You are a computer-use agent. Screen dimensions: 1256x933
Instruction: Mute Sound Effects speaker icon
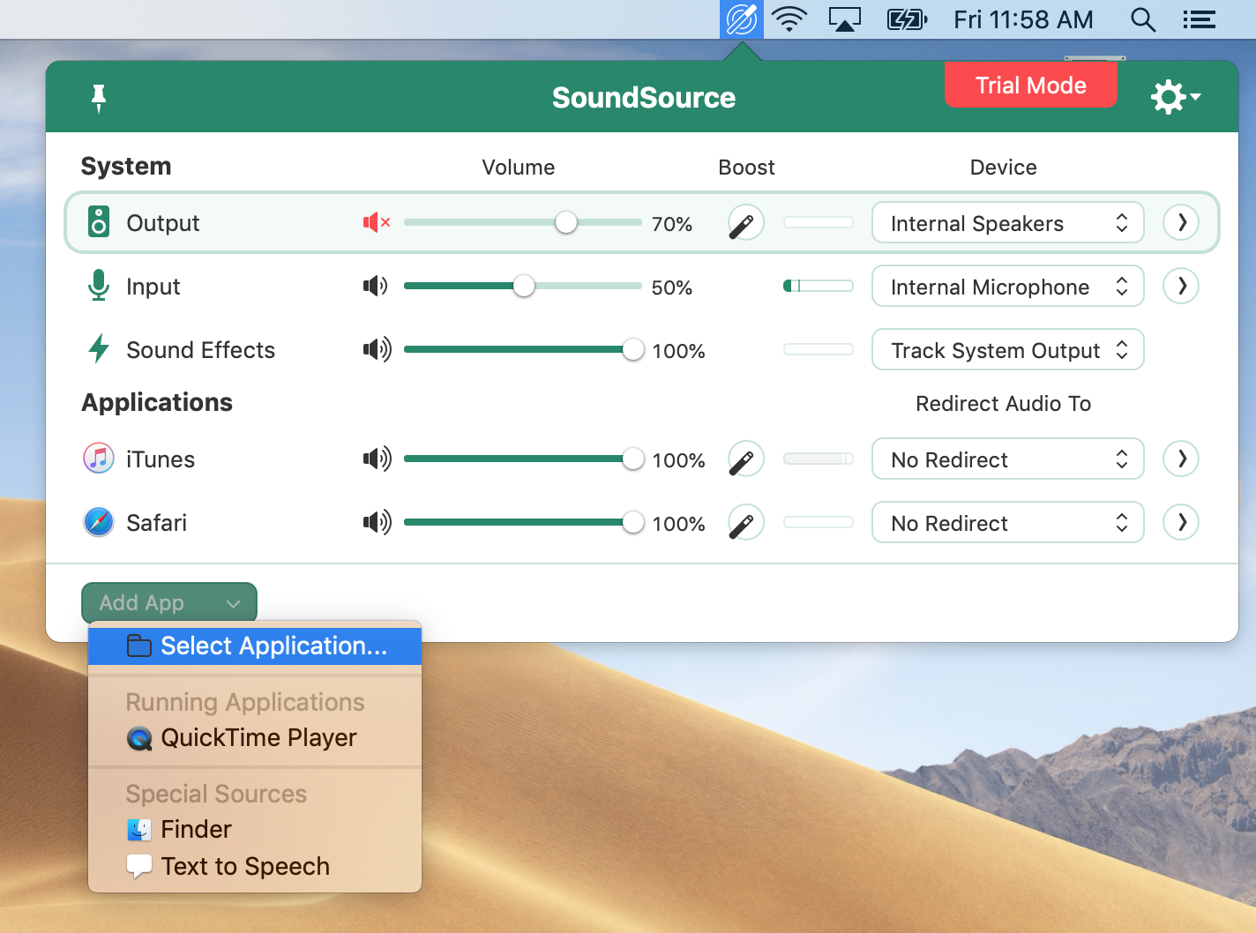tap(377, 350)
